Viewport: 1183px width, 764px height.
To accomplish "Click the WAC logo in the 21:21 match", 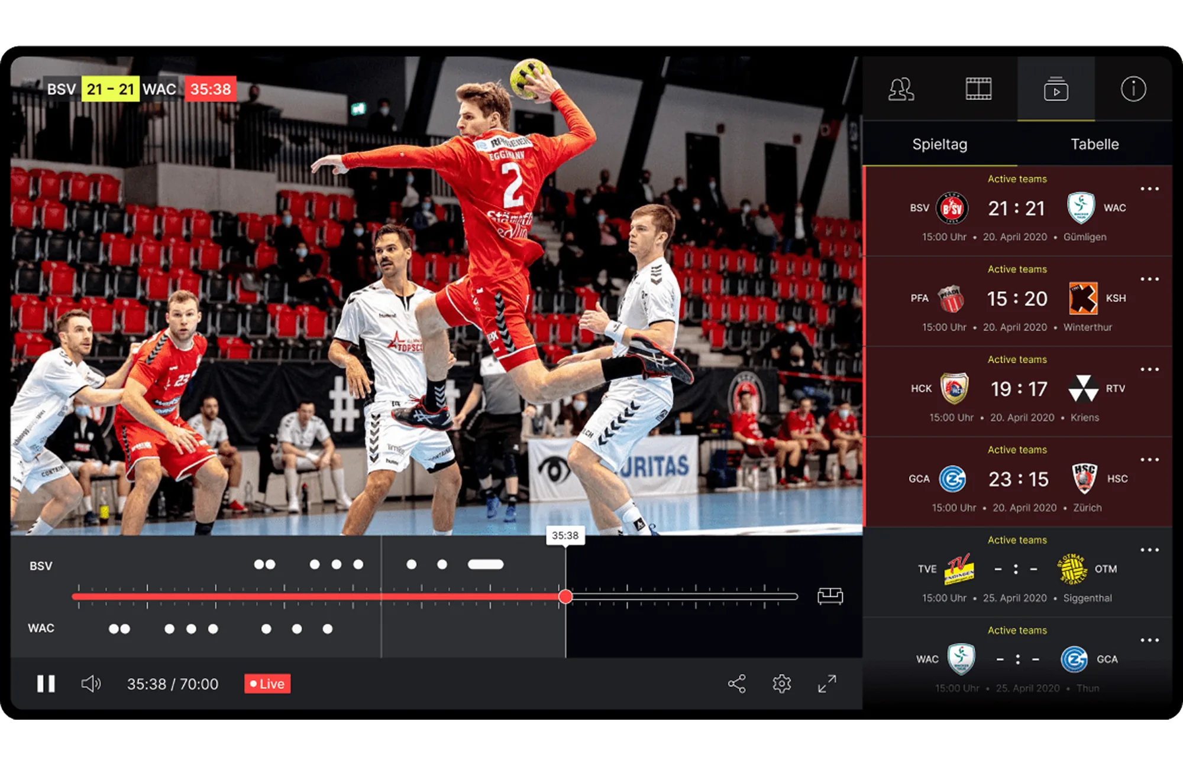I will click(1081, 208).
